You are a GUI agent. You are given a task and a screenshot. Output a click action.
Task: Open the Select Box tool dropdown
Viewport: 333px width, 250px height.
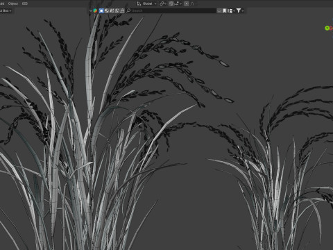point(6,10)
